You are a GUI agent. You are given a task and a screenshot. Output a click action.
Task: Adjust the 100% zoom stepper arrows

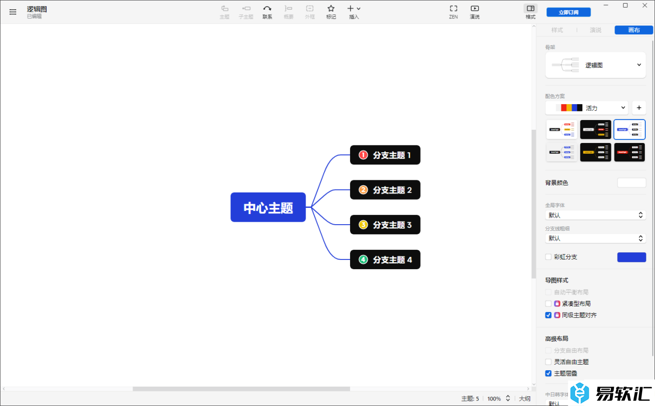click(508, 398)
